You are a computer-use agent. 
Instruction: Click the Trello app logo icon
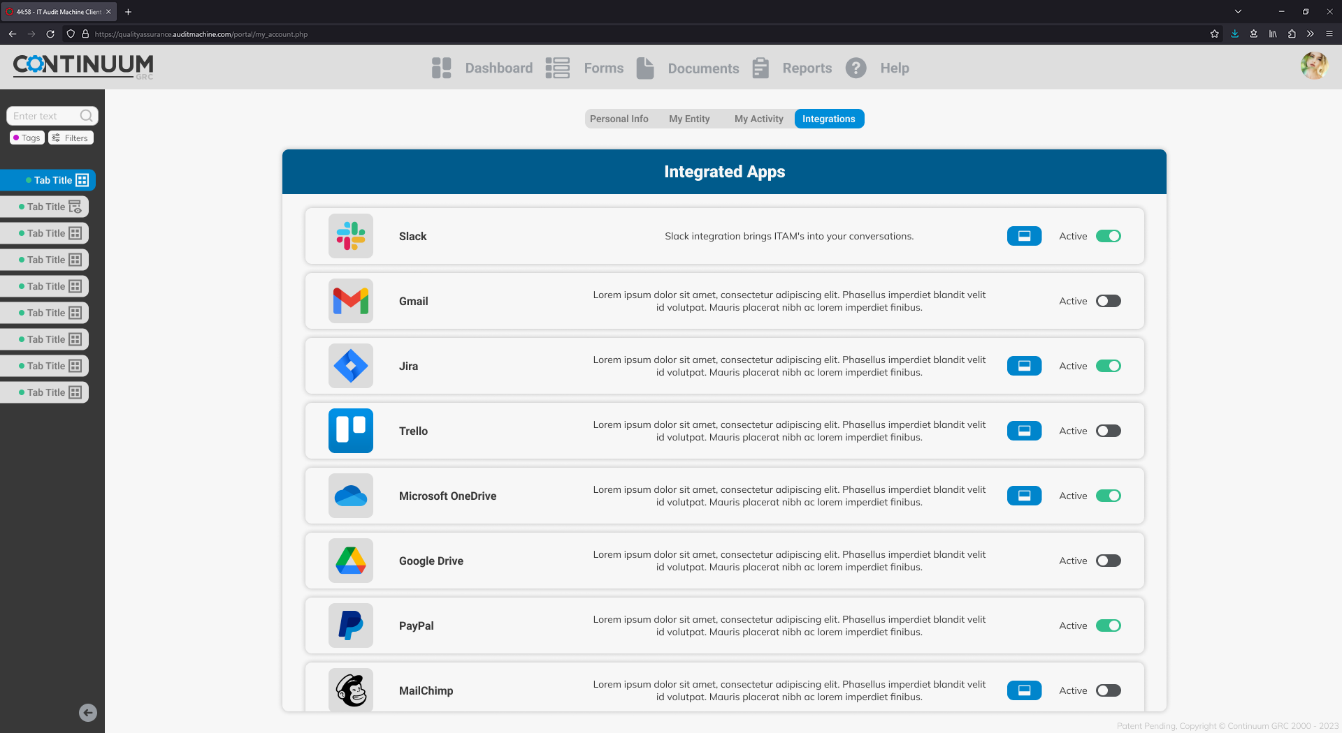point(350,431)
